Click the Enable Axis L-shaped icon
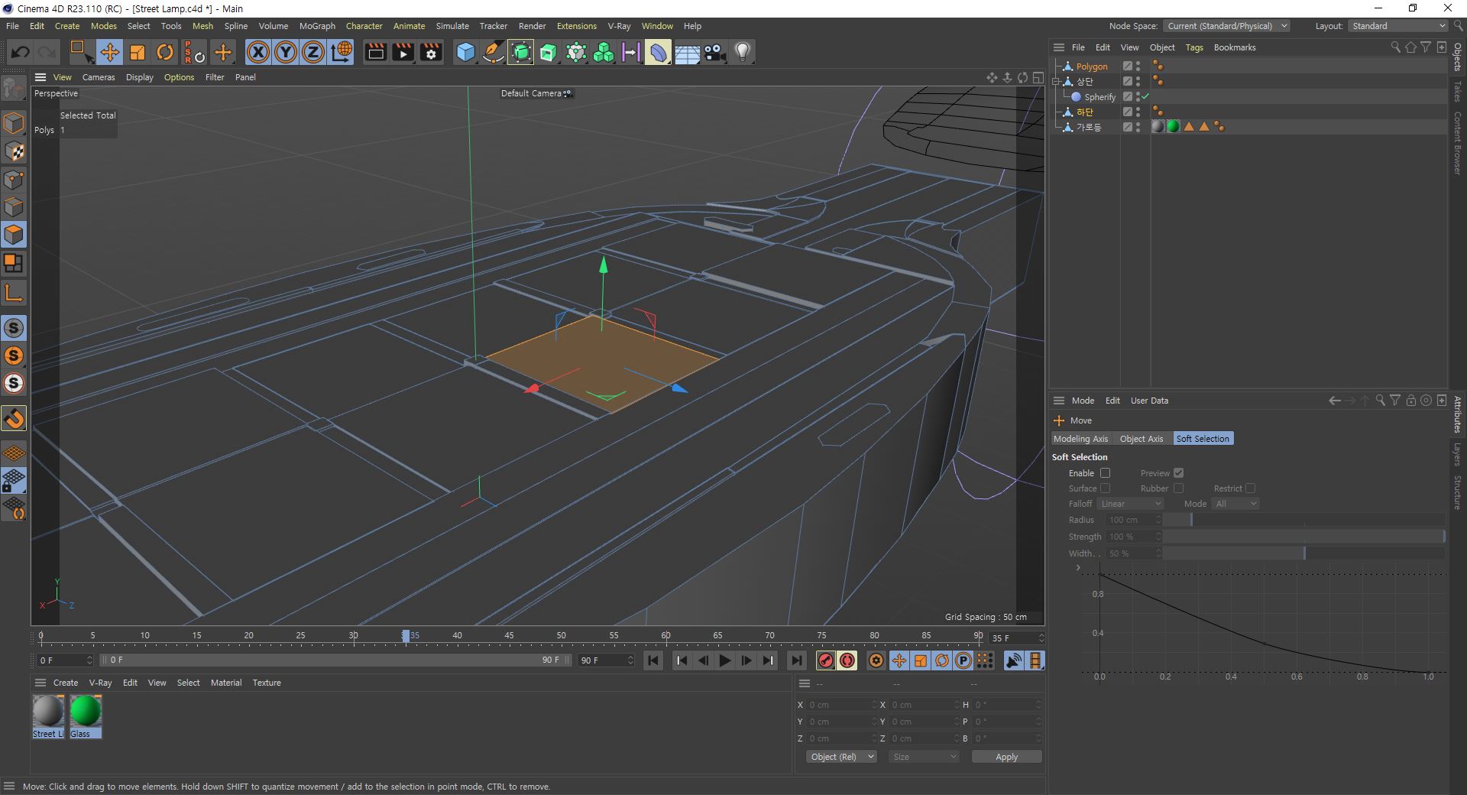Image resolution: width=1467 pixels, height=795 pixels. (x=14, y=293)
